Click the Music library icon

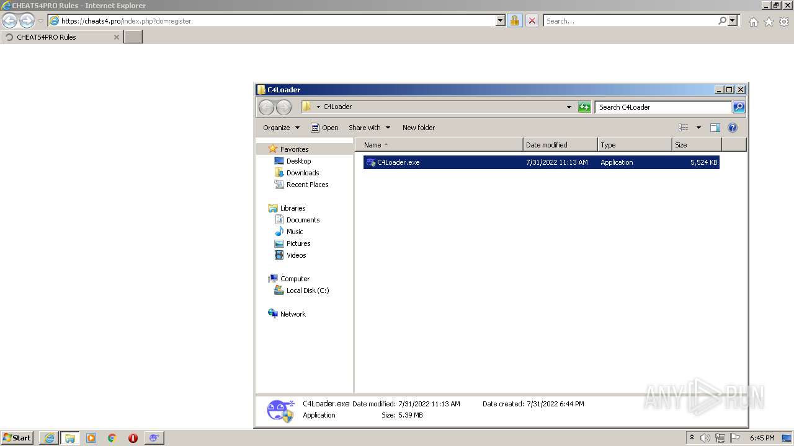(279, 232)
